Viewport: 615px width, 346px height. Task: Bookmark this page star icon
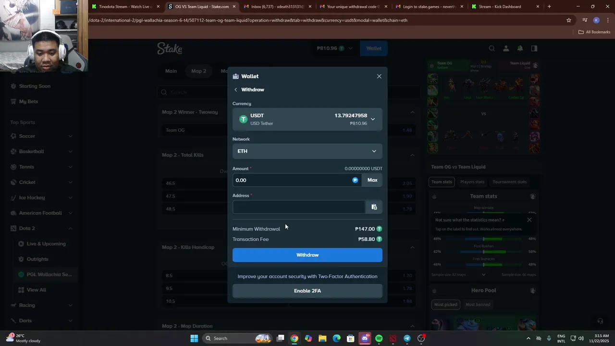pos(569,20)
